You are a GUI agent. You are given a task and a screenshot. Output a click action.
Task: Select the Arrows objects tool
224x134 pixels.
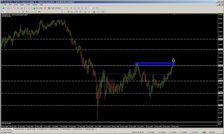(x=27, y=12)
